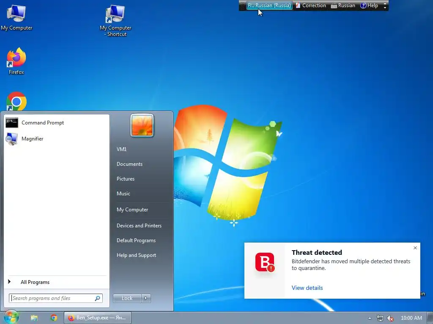Open the clock showing 10:00 AM
Image resolution: width=433 pixels, height=324 pixels.
pos(411,318)
